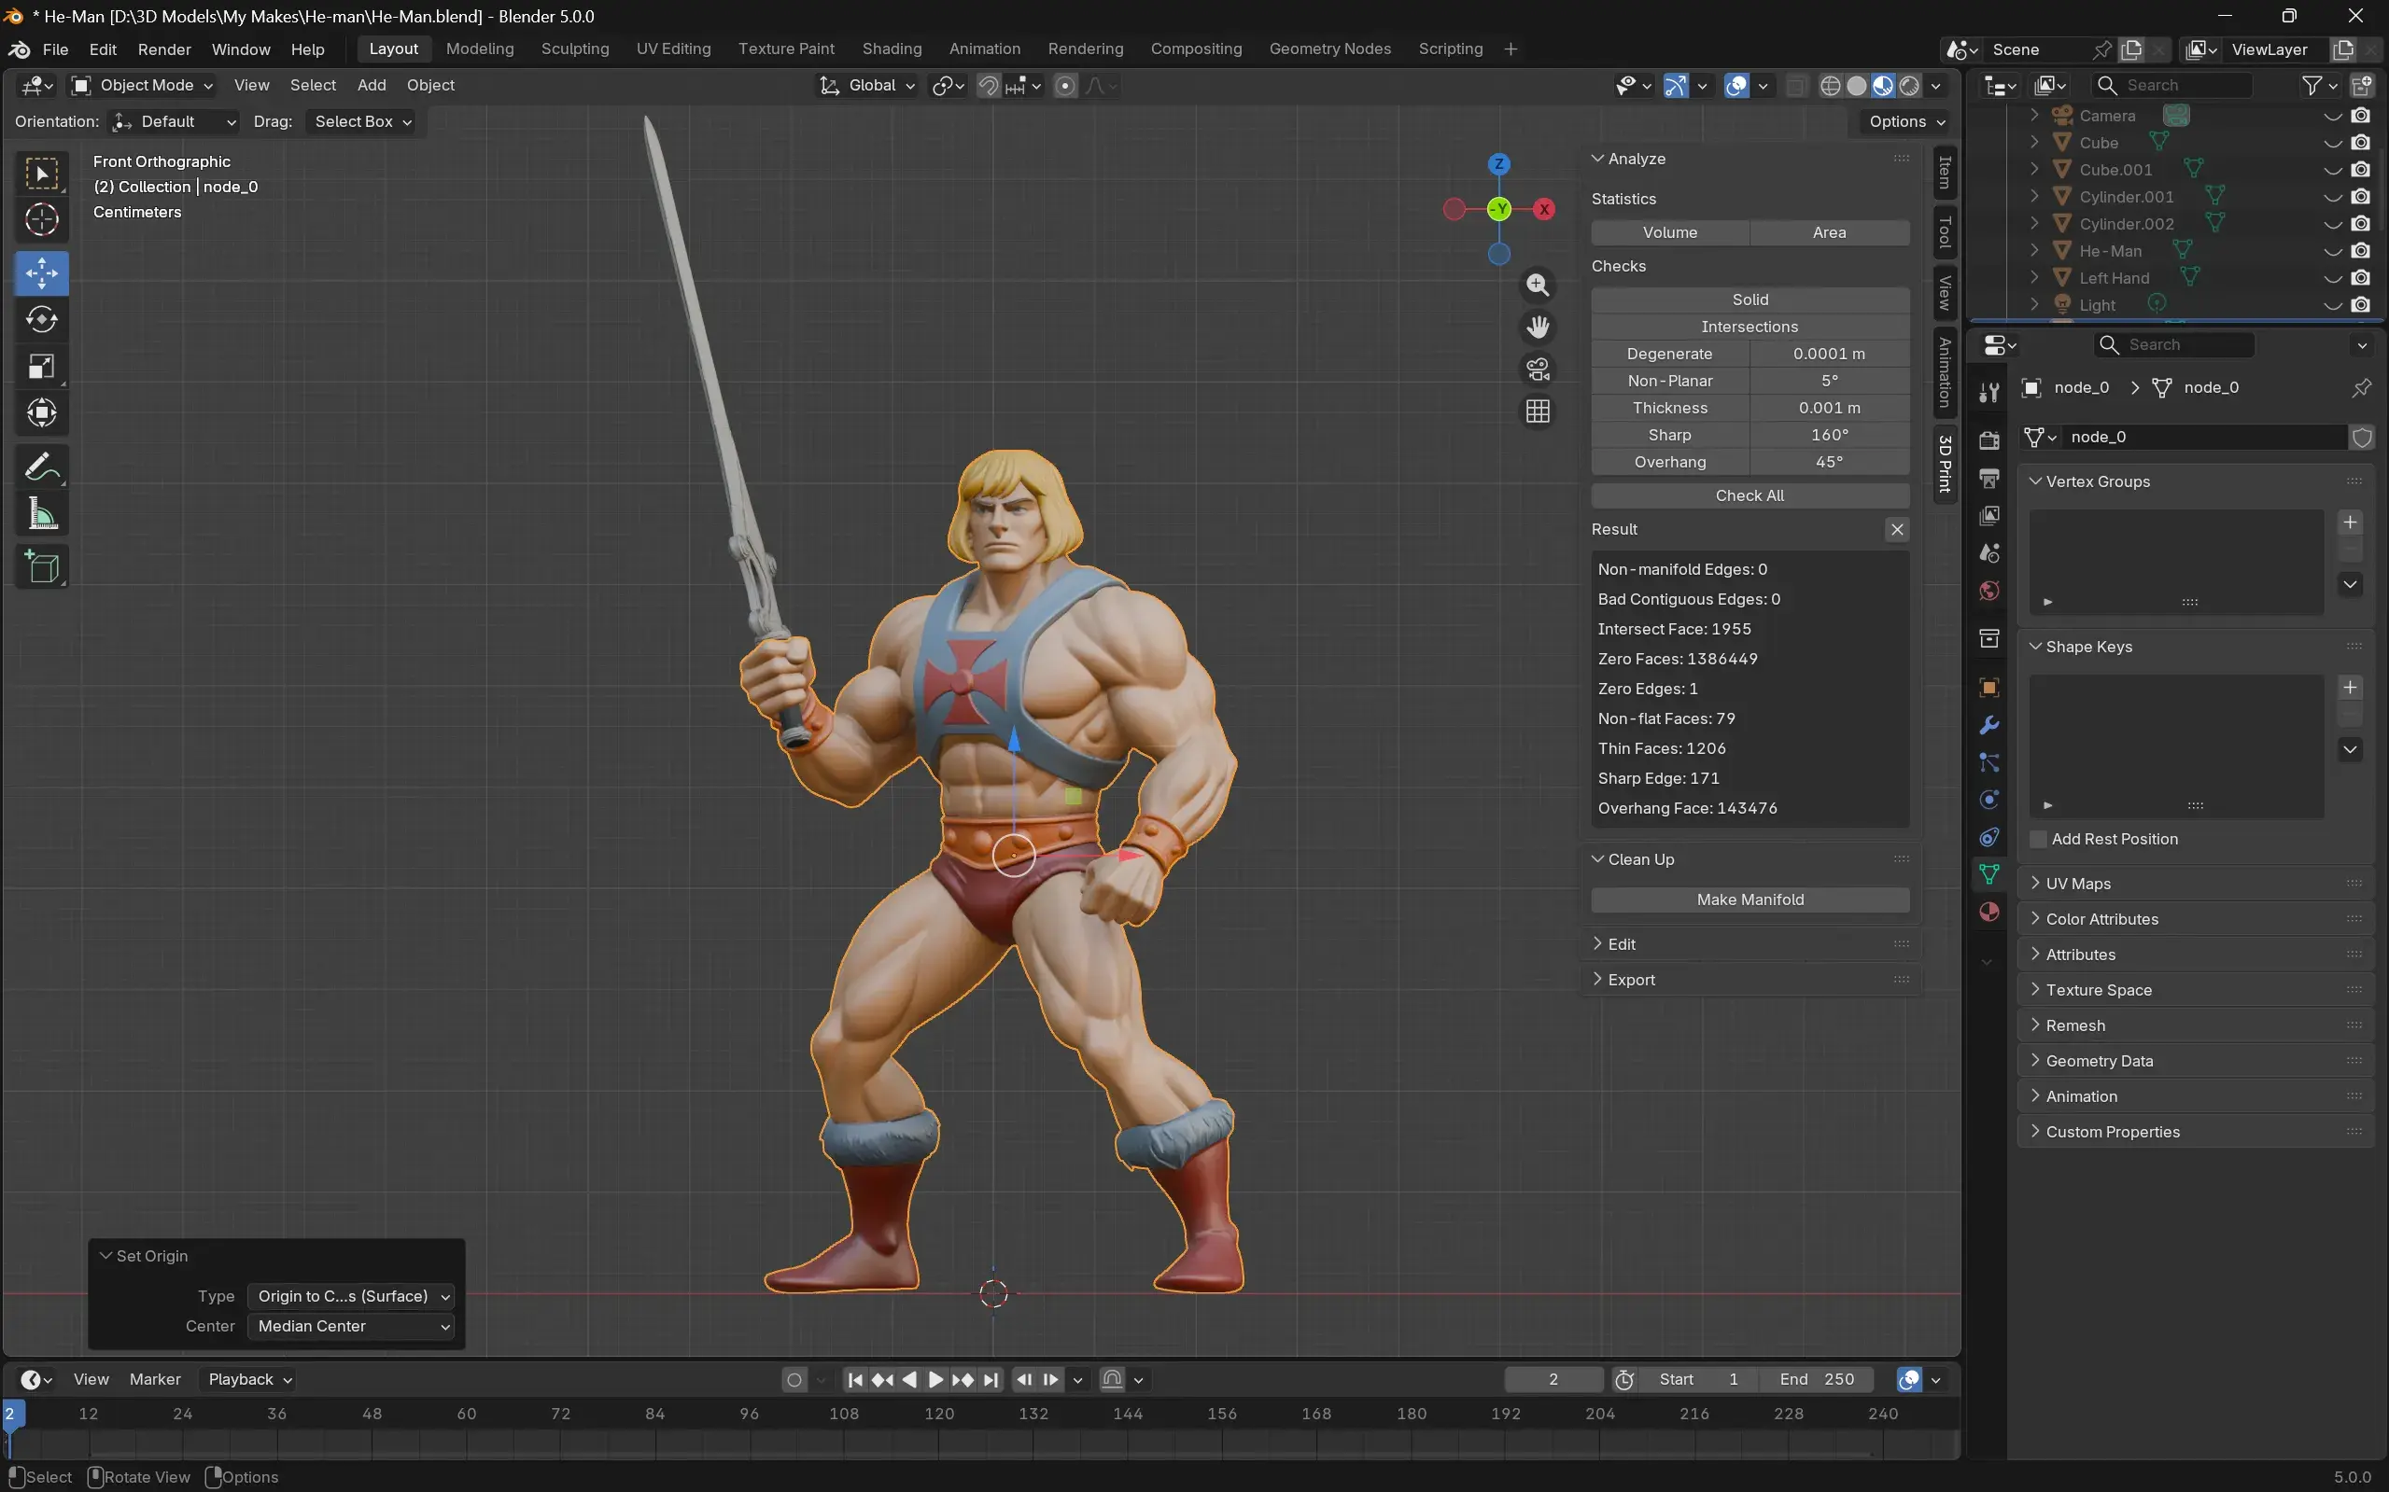Image resolution: width=2389 pixels, height=1492 pixels.
Task: Toggle snapping magnet in viewport header
Action: [988, 86]
